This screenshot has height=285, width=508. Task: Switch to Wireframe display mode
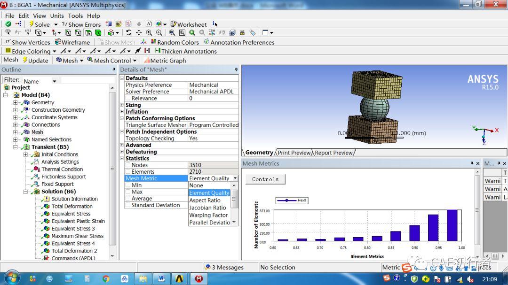click(72, 42)
